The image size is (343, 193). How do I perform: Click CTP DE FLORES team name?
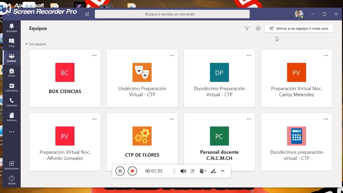[142, 155]
